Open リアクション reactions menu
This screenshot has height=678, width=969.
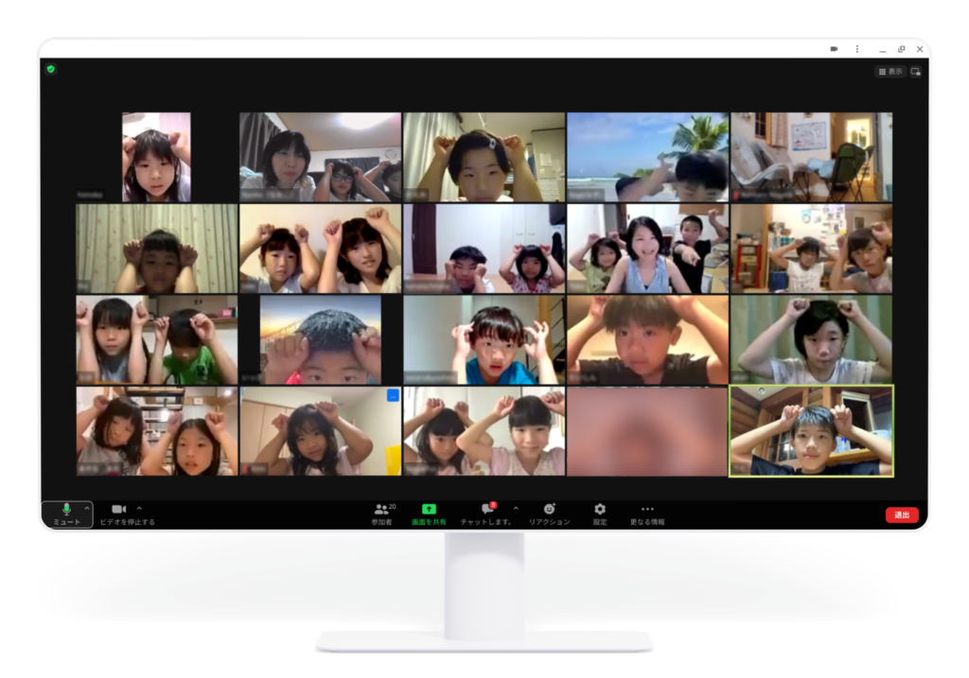pyautogui.click(x=549, y=513)
